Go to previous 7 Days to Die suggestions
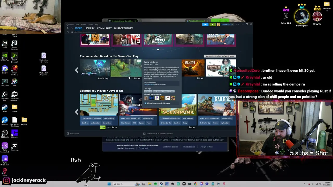The image size is (333, 187). [x=76, y=112]
